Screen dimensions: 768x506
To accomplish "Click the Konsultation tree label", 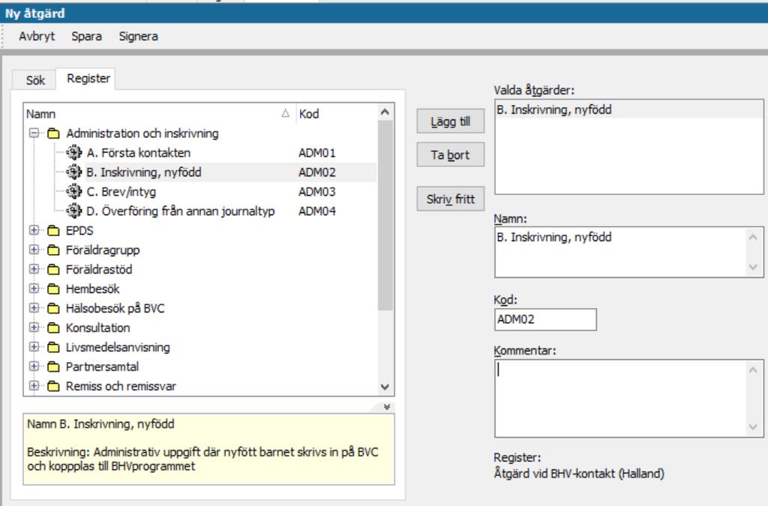I will pos(98,328).
